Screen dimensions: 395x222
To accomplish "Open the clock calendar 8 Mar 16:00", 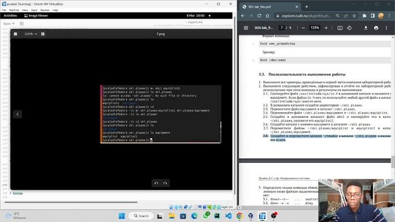I will (196, 15).
